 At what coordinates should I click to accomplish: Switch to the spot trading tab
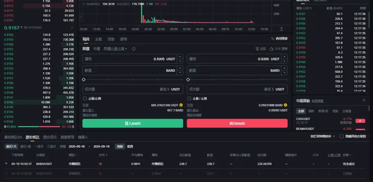pyautogui.click(x=86, y=39)
